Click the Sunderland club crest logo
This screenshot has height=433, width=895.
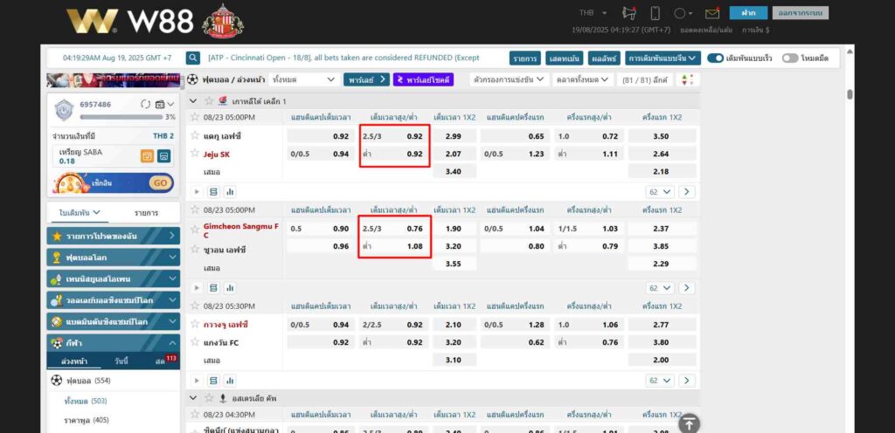click(223, 22)
